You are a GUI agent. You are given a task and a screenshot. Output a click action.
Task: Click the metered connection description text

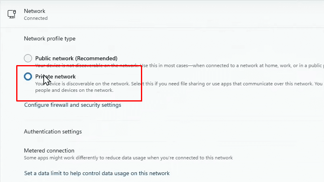coord(128,158)
